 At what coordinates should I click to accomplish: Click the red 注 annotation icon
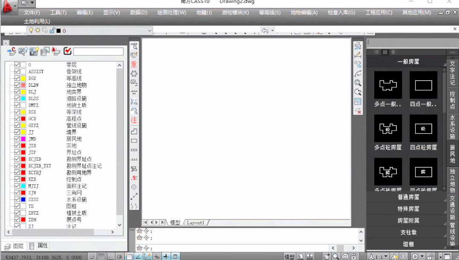(x=134, y=120)
